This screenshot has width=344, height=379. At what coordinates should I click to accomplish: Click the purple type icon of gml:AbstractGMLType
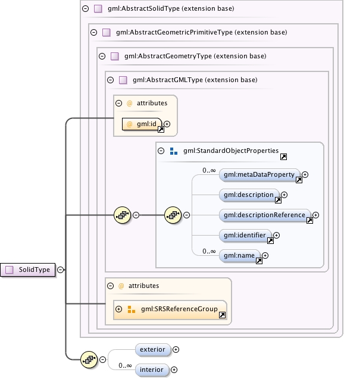(123, 80)
